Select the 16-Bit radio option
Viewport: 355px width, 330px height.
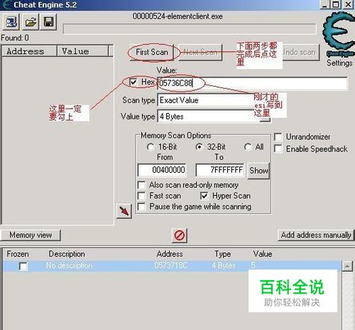151,147
